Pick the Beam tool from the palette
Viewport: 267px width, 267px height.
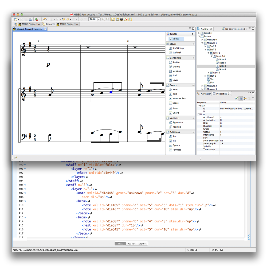click(x=175, y=108)
